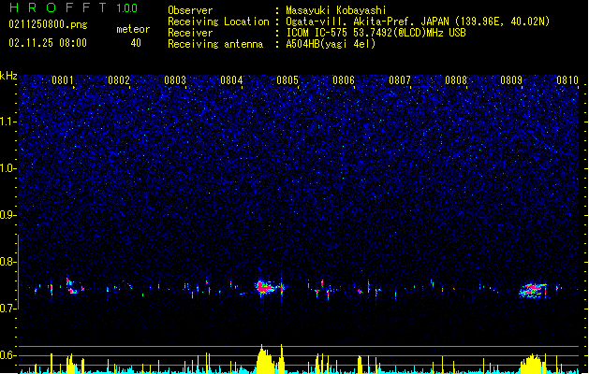Screen dimensions: 589x374
Task: Click the 0802 time marker
Action: [x=119, y=80]
